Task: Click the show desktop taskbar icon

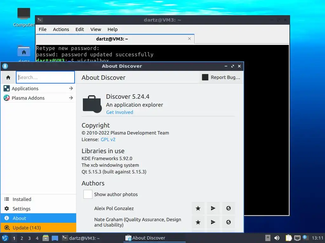Action: coord(55,238)
